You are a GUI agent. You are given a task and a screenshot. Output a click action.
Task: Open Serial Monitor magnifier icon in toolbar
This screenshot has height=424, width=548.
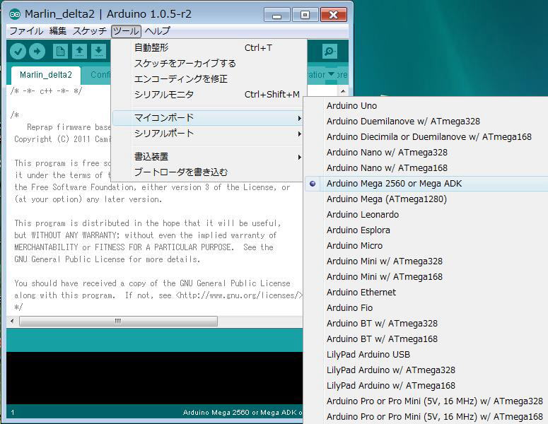point(330,52)
